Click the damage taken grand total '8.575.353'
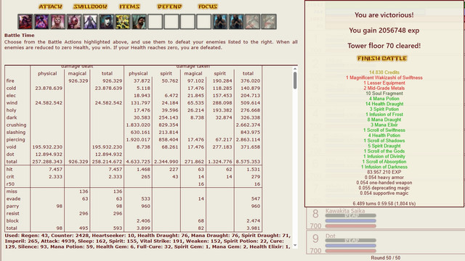 point(248,162)
